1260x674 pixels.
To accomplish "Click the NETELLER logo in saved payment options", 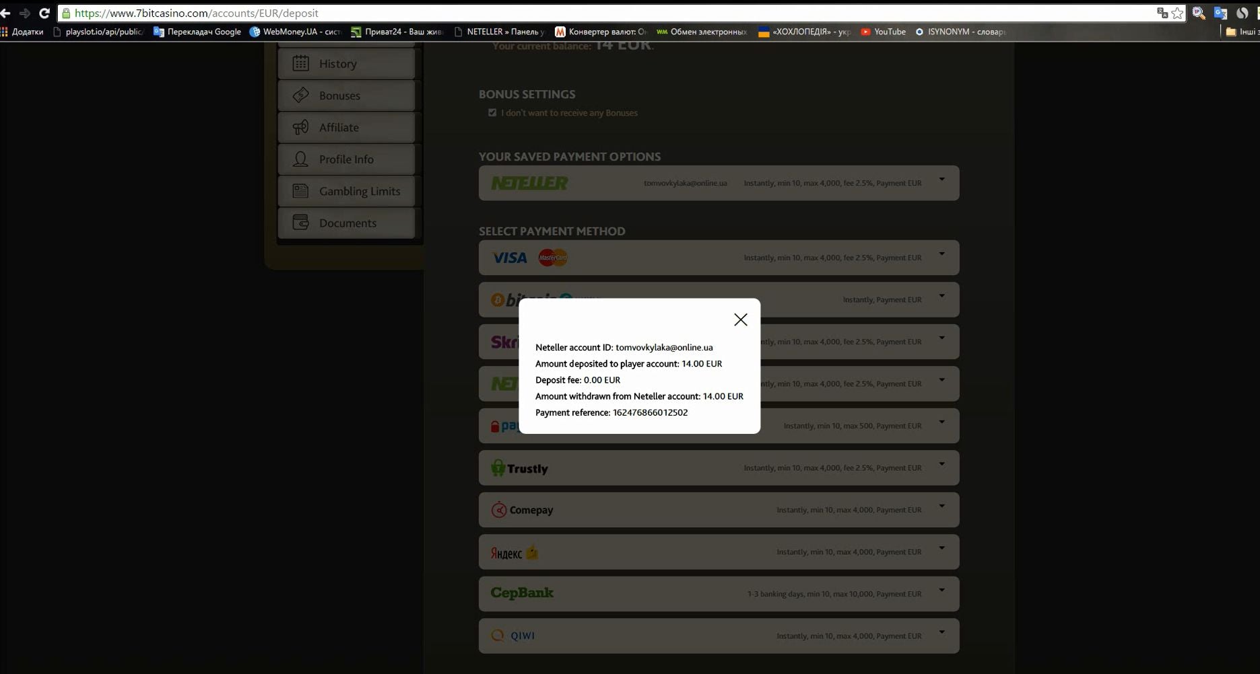I will 529,183.
